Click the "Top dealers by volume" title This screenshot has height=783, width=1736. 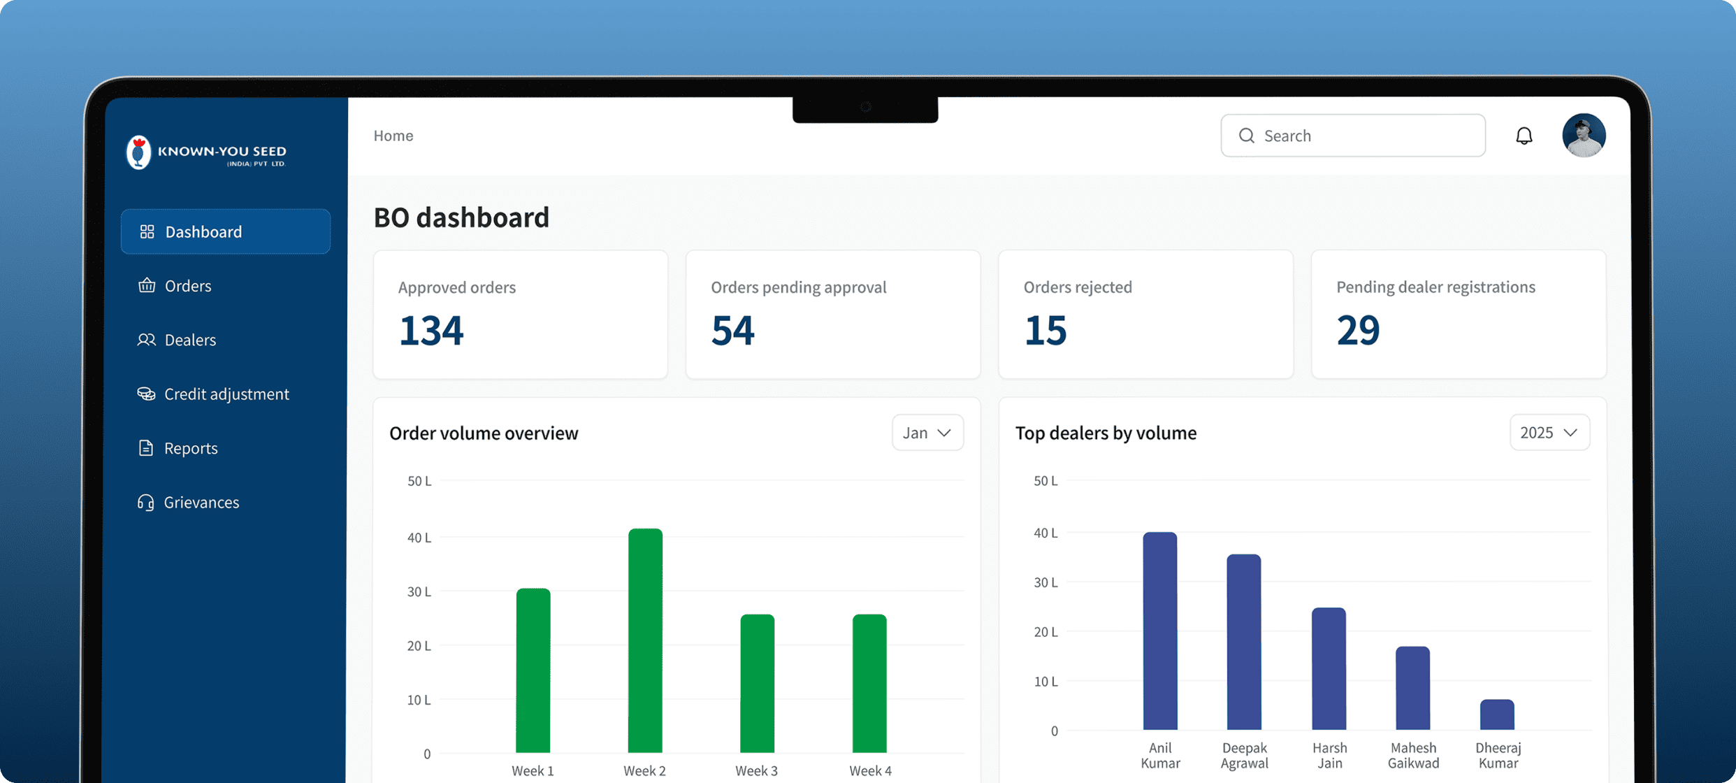point(1106,433)
